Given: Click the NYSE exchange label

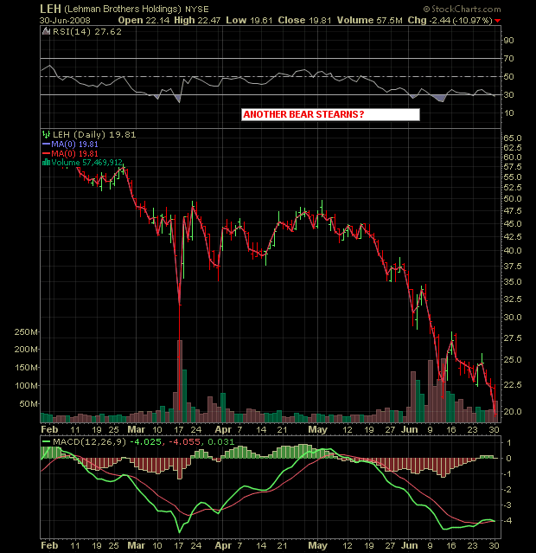Looking at the screenshot, I should tap(197, 10).
